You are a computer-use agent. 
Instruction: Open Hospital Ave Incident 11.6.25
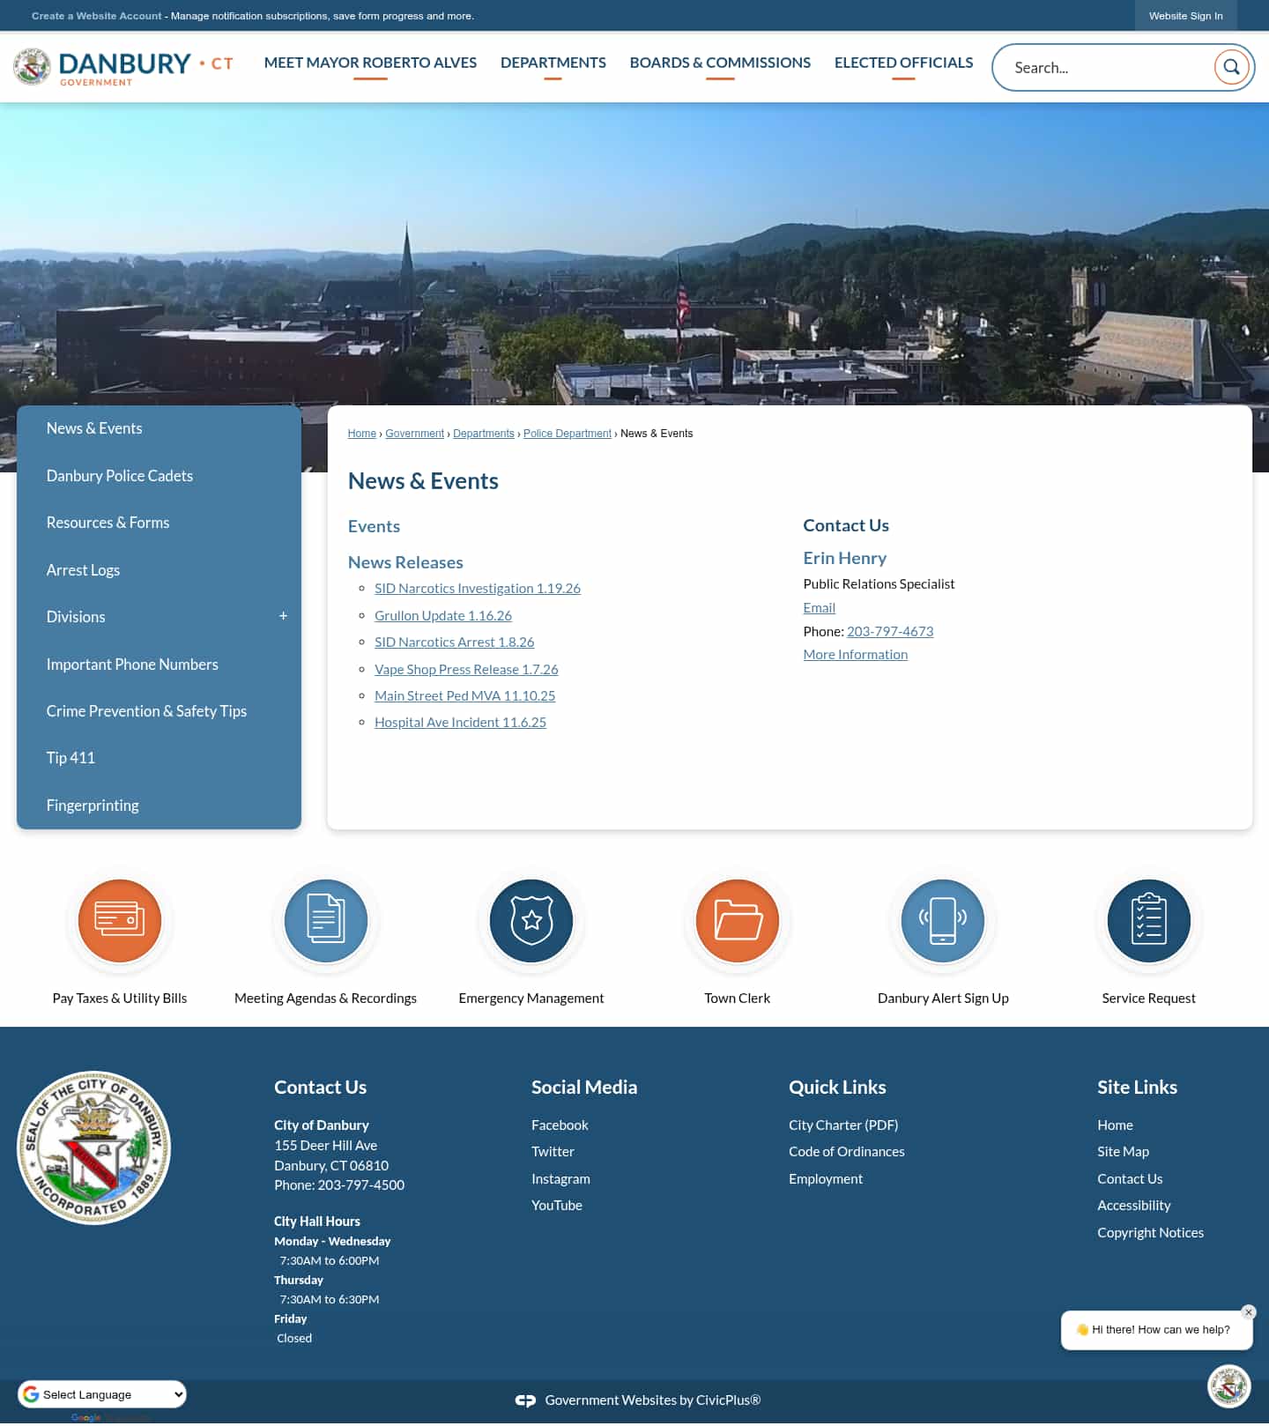pos(460,723)
